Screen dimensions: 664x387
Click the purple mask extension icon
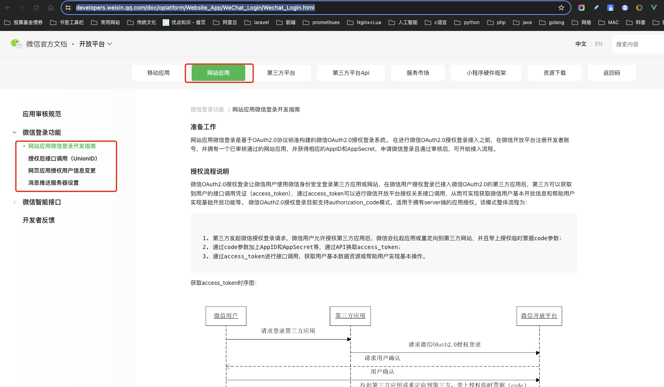coord(625,8)
